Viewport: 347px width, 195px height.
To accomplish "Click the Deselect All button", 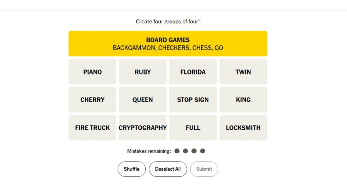I will click(x=168, y=169).
